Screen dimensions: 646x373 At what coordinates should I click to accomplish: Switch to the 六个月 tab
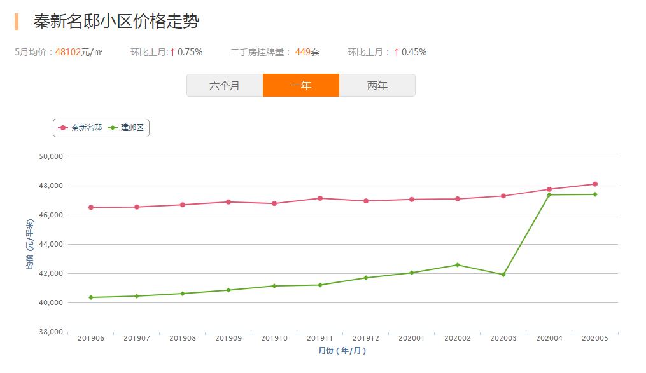click(225, 85)
